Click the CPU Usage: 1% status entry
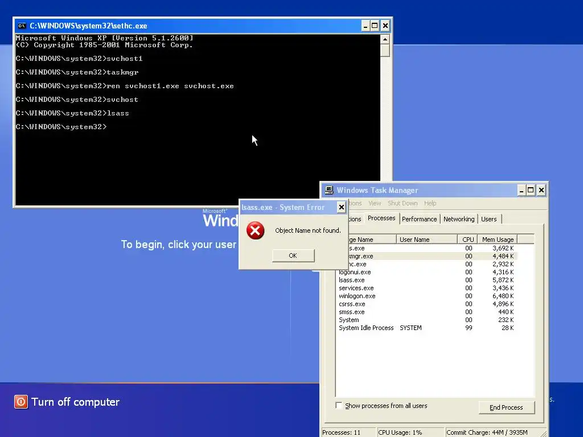Image resolution: width=583 pixels, height=437 pixels. (x=410, y=432)
